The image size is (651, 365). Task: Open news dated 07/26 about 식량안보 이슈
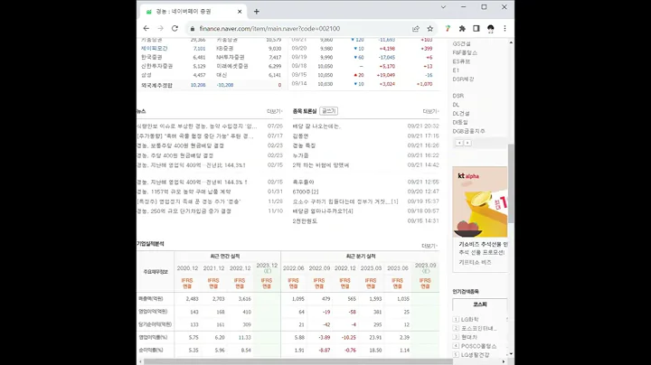pos(197,126)
